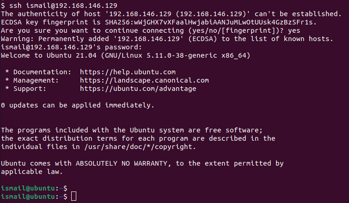Click the 'yes' answer after the fingerprint prompt

[x=294, y=30]
